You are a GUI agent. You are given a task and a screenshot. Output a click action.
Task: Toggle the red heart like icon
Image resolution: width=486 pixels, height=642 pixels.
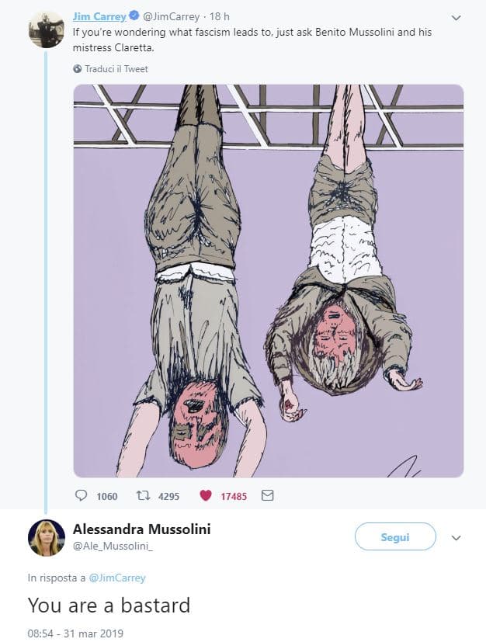coord(206,495)
